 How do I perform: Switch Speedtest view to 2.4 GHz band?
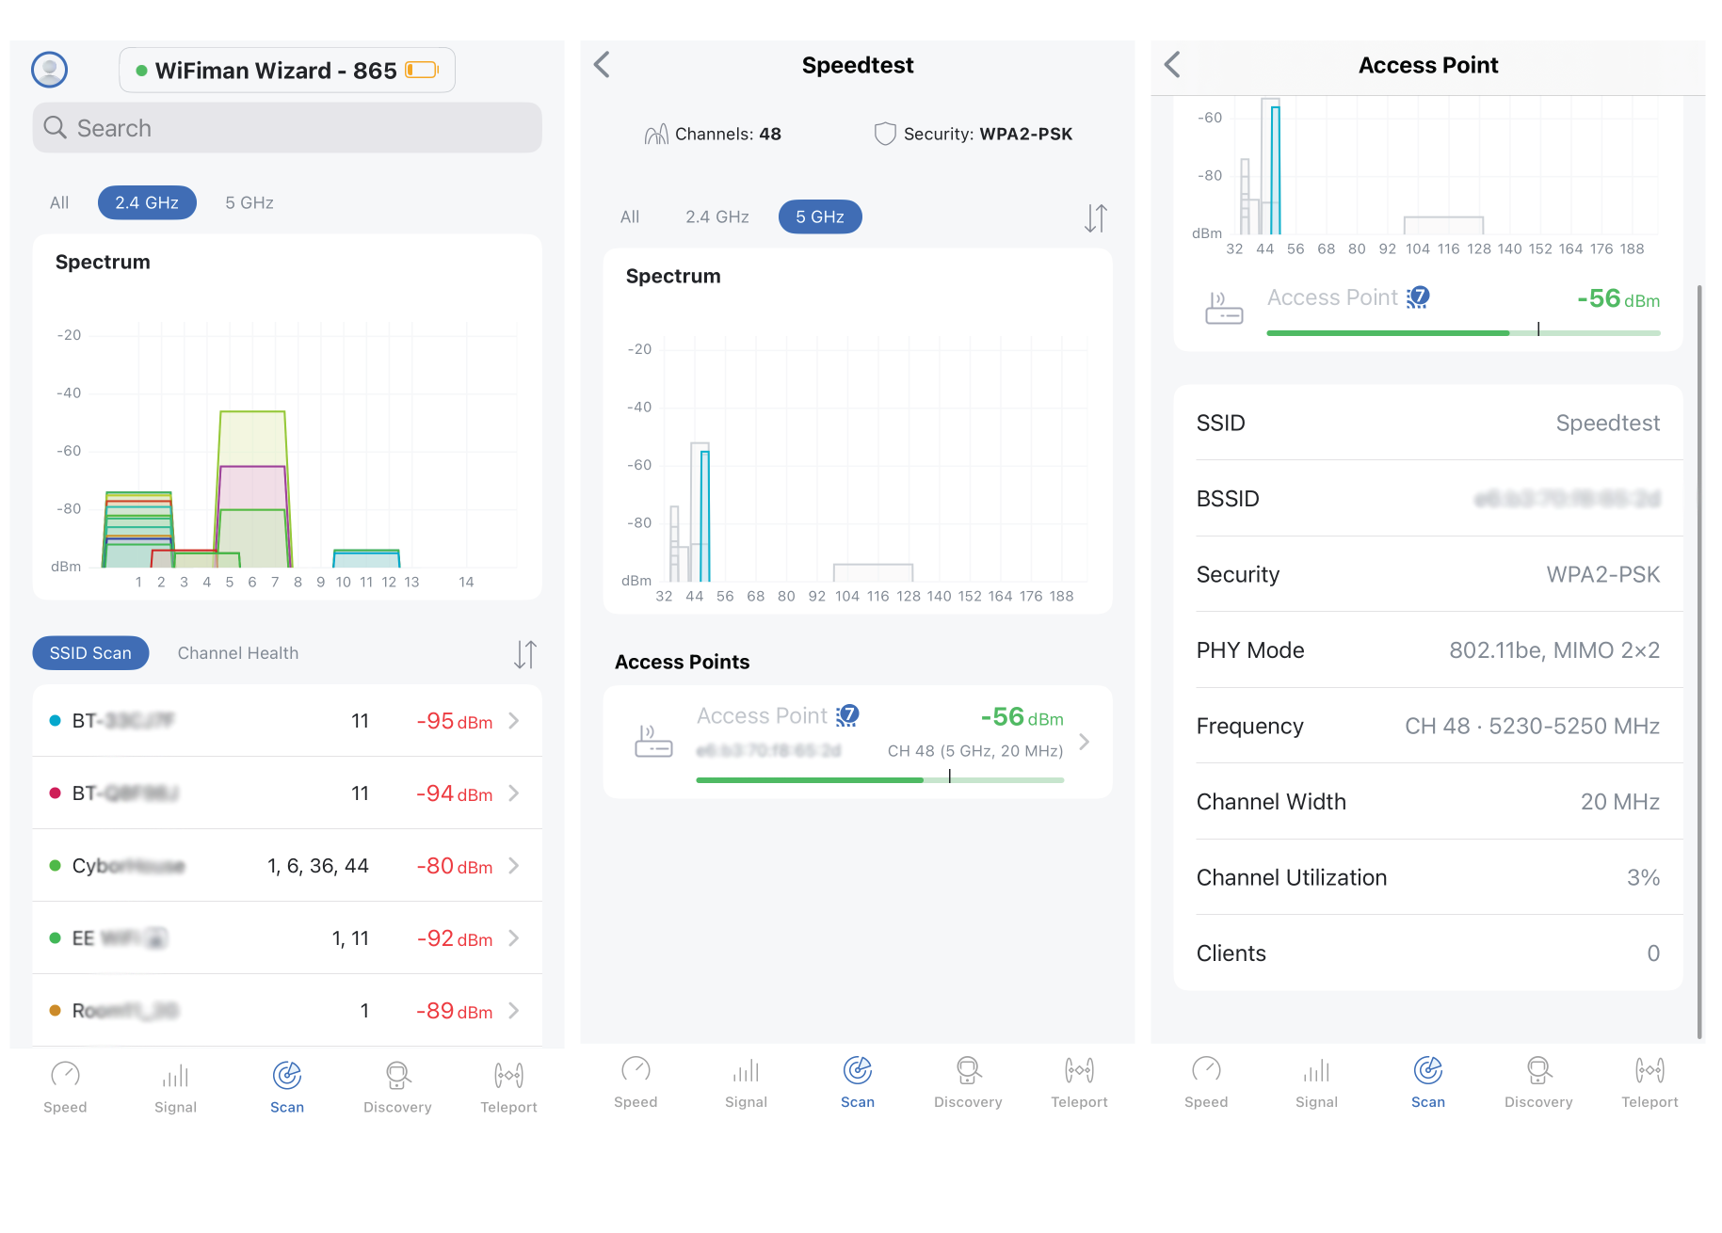[717, 216]
